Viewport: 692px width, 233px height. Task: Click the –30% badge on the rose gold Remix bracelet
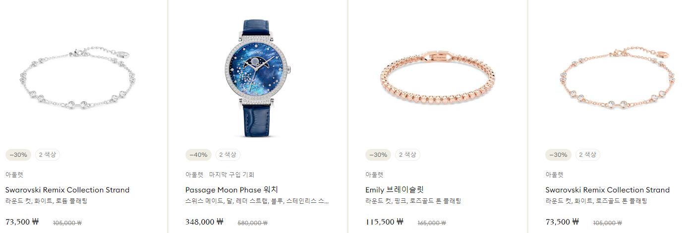[x=559, y=155]
